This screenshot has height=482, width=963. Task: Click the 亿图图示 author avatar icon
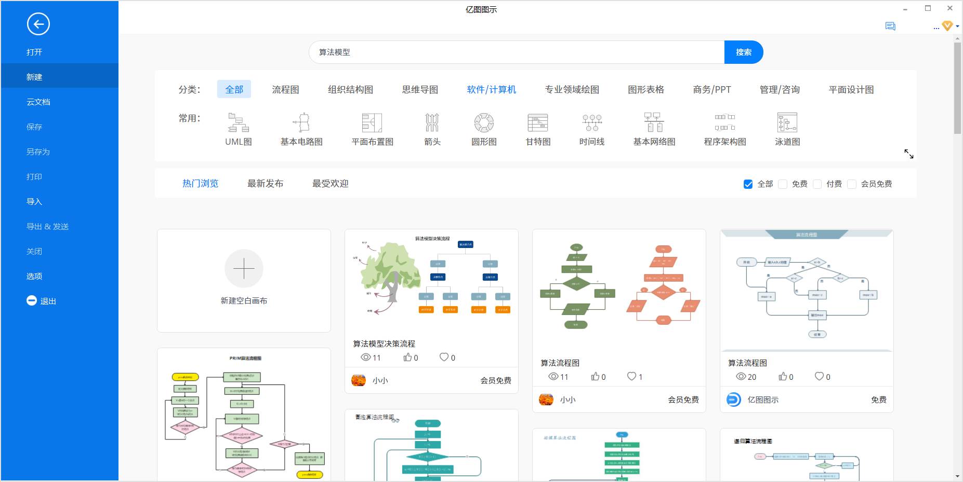733,400
